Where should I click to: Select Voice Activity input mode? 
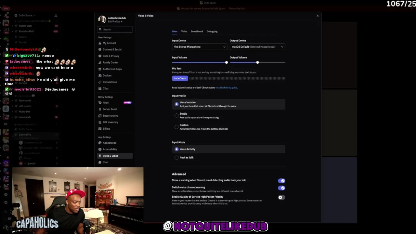(x=228, y=149)
